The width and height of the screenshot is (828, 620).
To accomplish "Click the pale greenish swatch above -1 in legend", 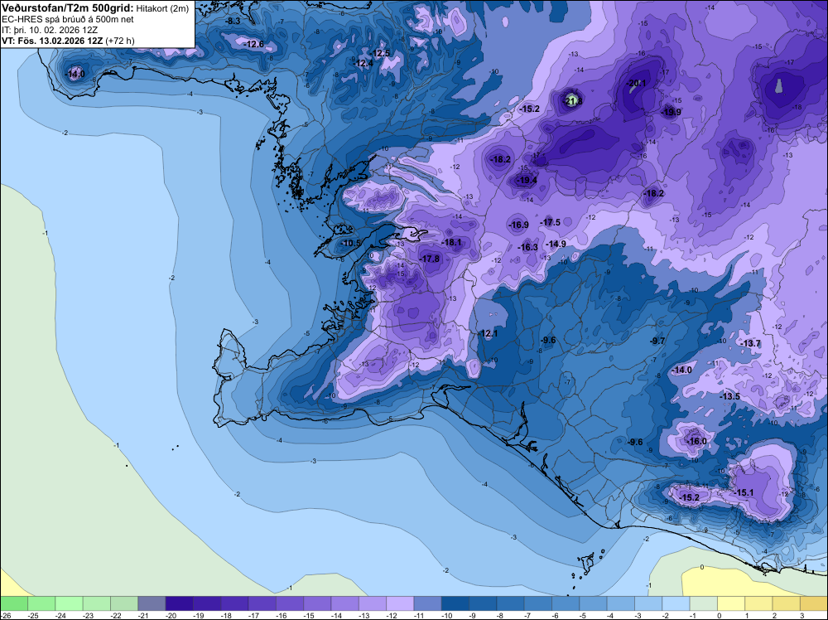I will coord(703,603).
